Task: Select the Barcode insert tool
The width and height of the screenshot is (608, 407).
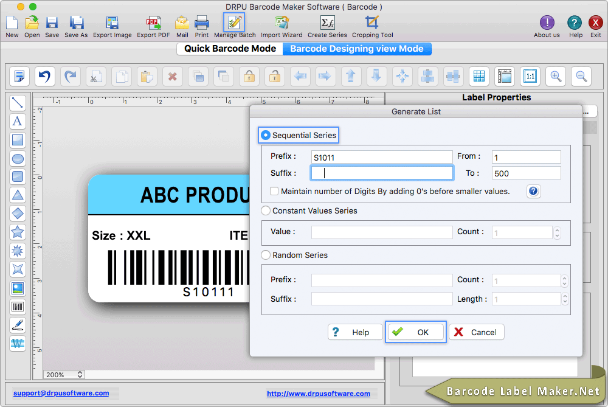Action: point(18,307)
